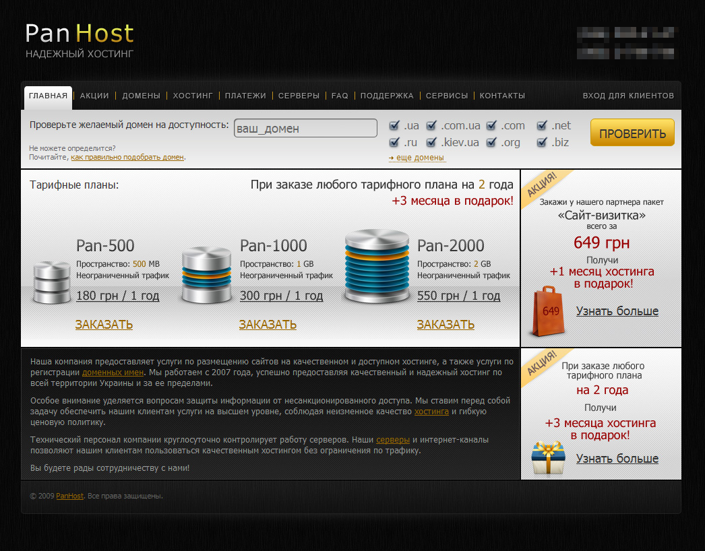
Task: Click ЗАКАЗАТЬ under Pan-1000
Action: (x=268, y=325)
